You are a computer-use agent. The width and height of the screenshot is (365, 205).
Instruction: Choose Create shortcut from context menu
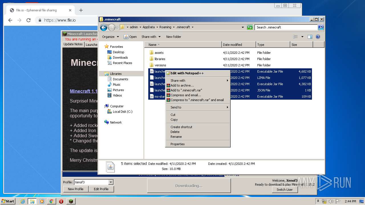click(198, 127)
